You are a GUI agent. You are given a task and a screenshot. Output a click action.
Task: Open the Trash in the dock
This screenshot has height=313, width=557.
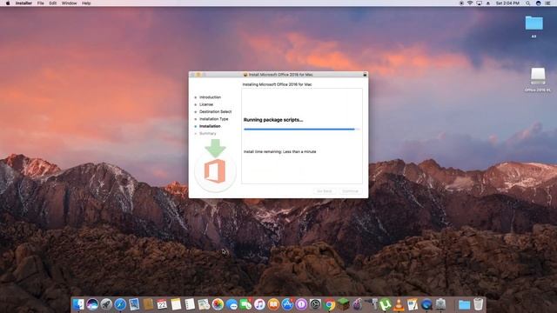(478, 304)
